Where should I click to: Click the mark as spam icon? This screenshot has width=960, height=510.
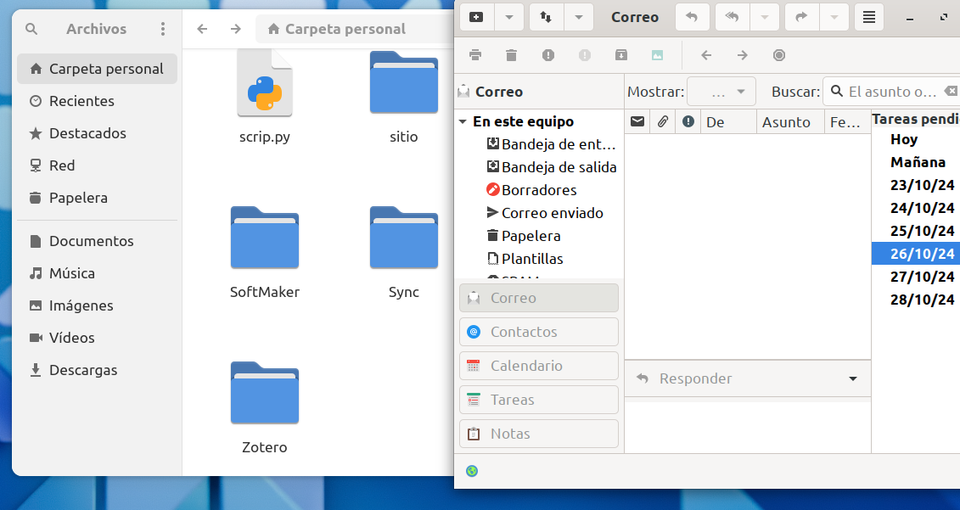[548, 55]
